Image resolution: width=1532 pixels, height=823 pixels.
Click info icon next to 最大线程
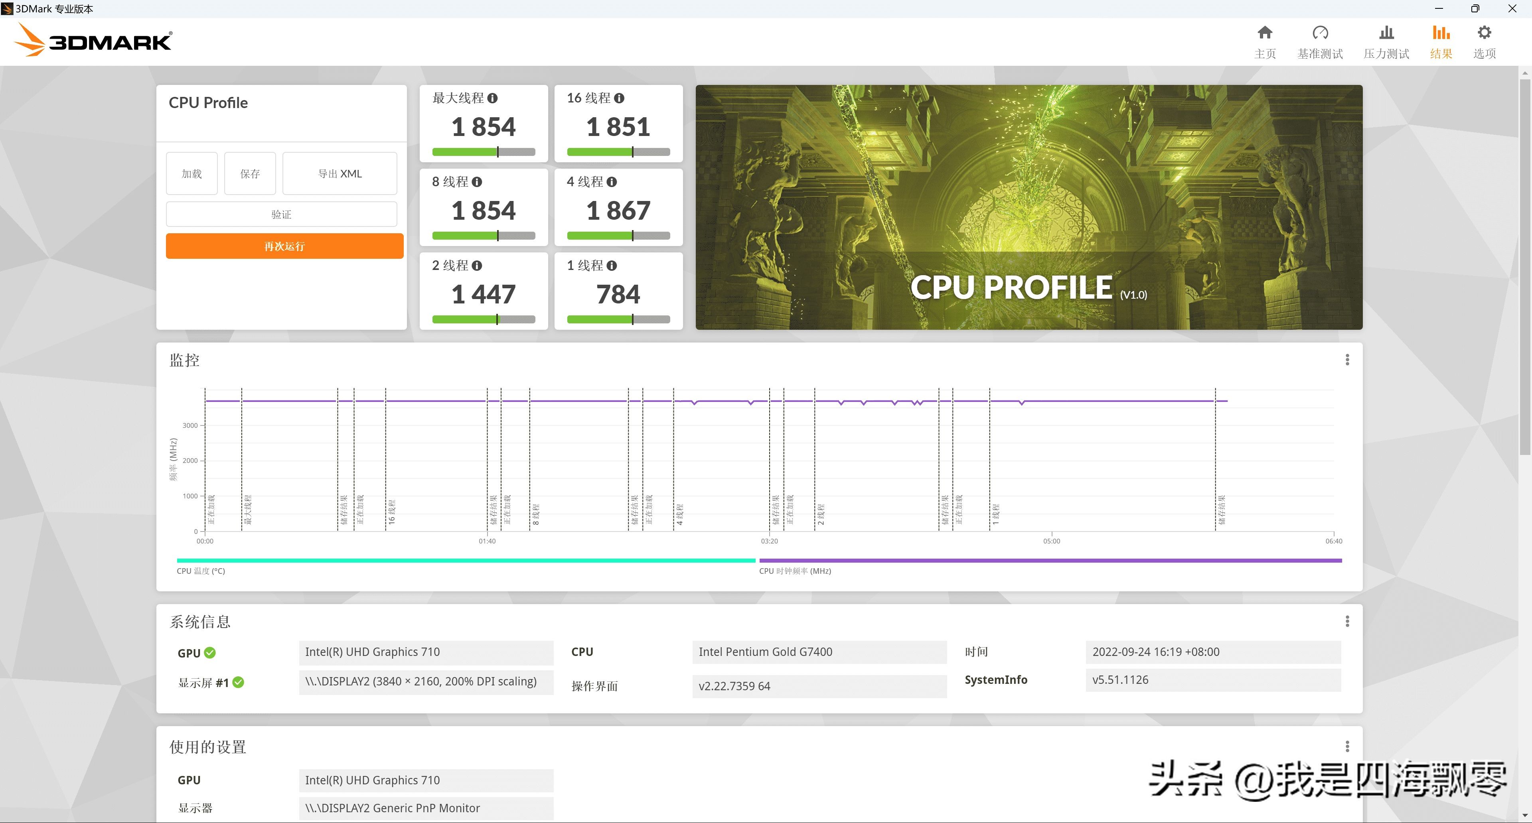[x=492, y=98]
